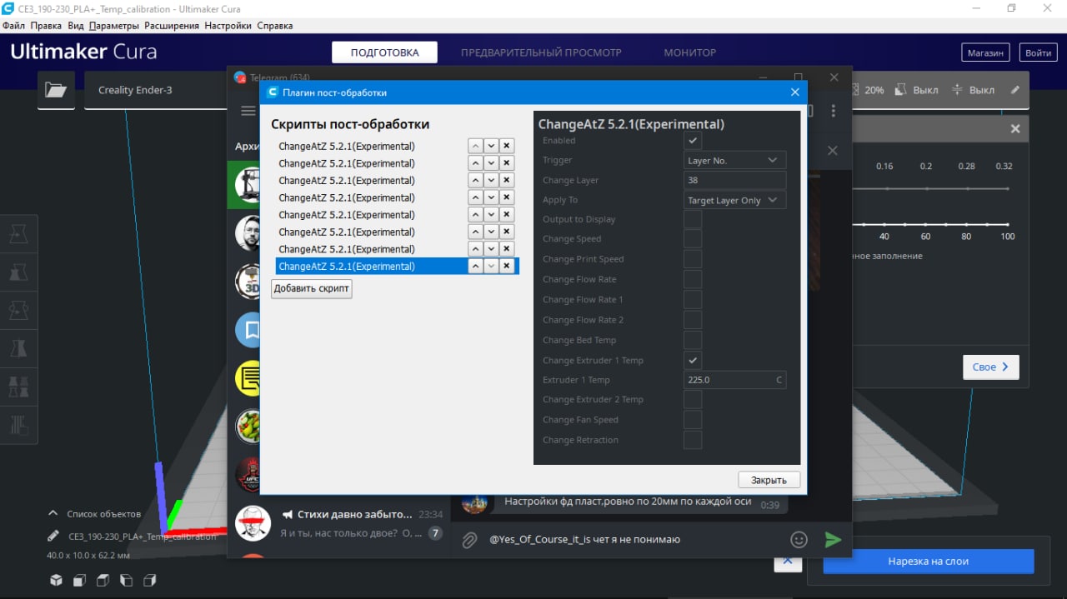Remove the selected ChangeAtZ script
The width and height of the screenshot is (1067, 599).
point(507,267)
